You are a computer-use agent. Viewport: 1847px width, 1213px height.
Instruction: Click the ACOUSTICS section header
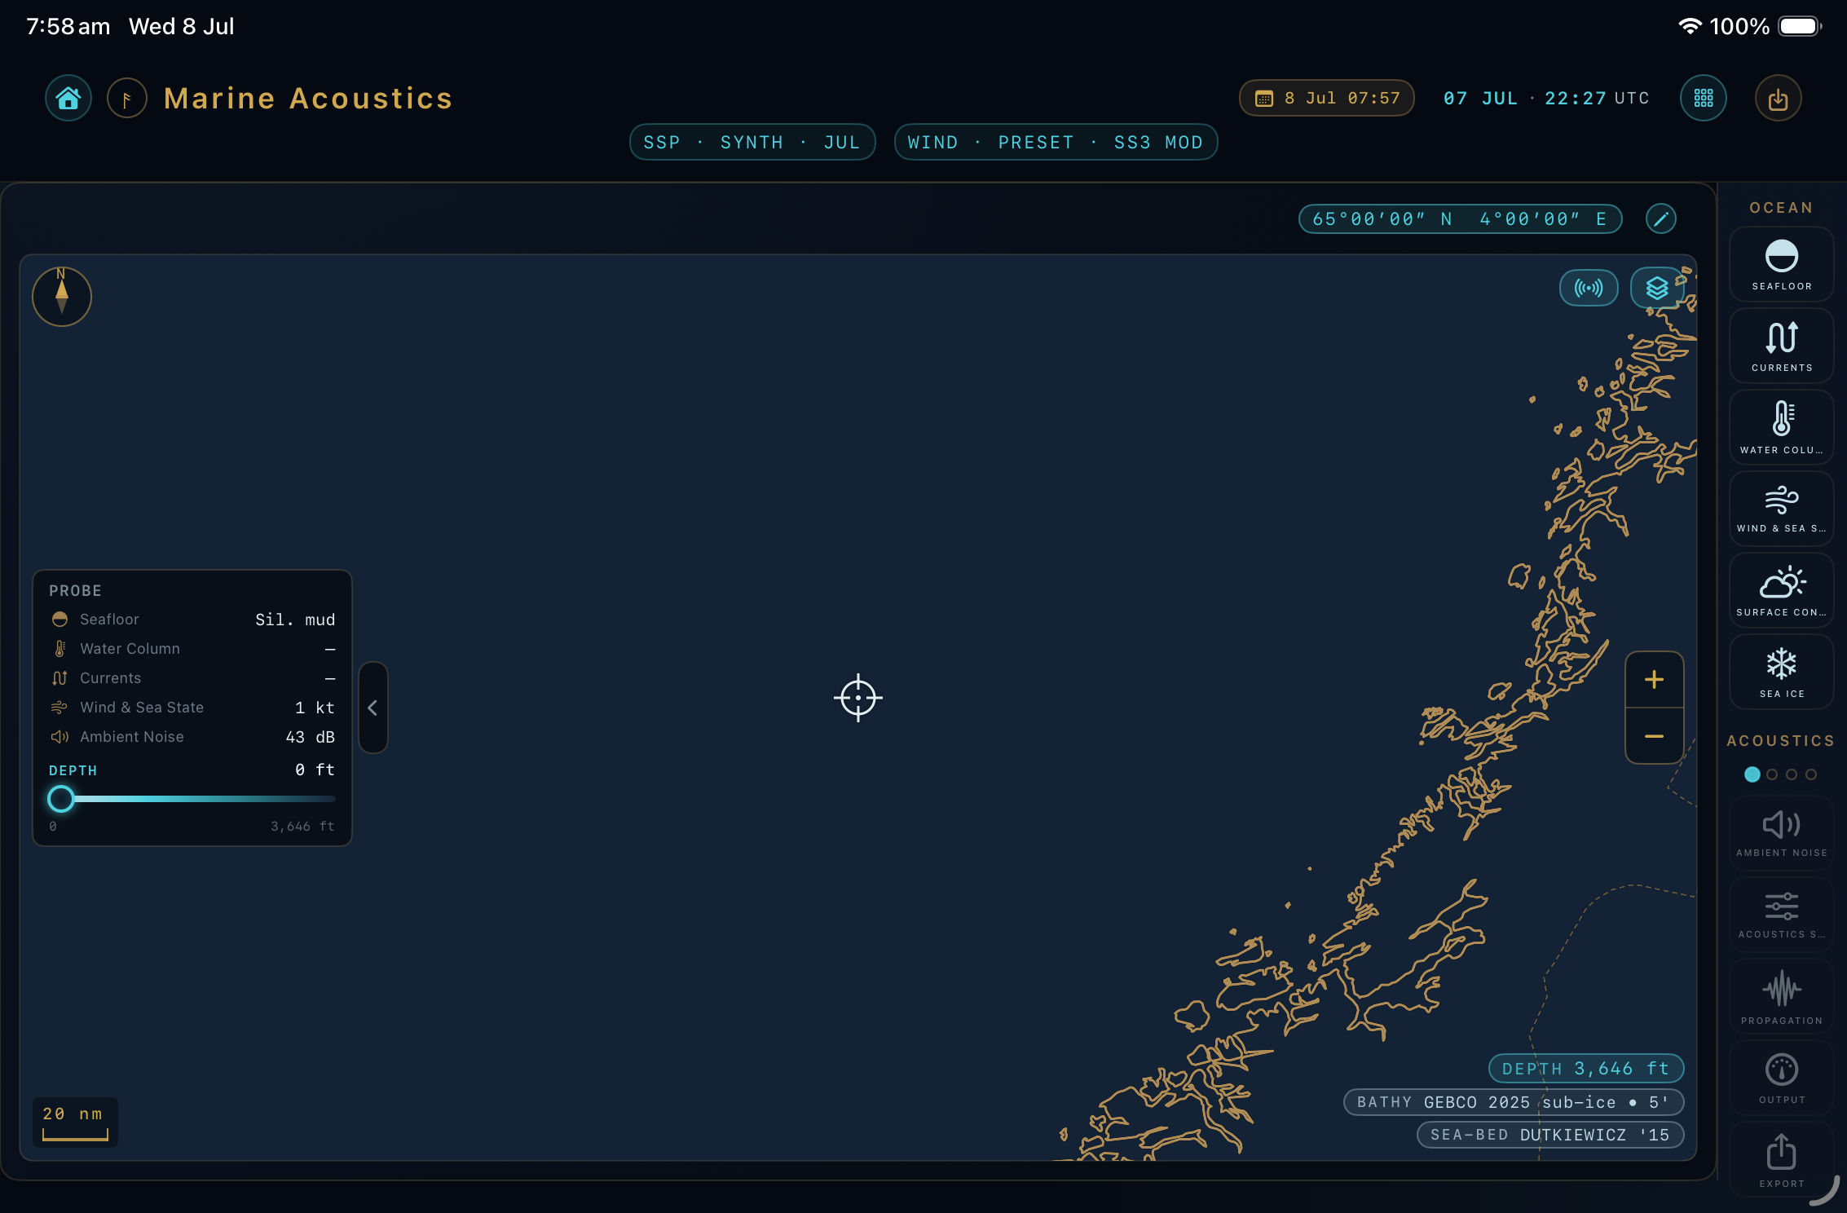click(x=1781, y=741)
